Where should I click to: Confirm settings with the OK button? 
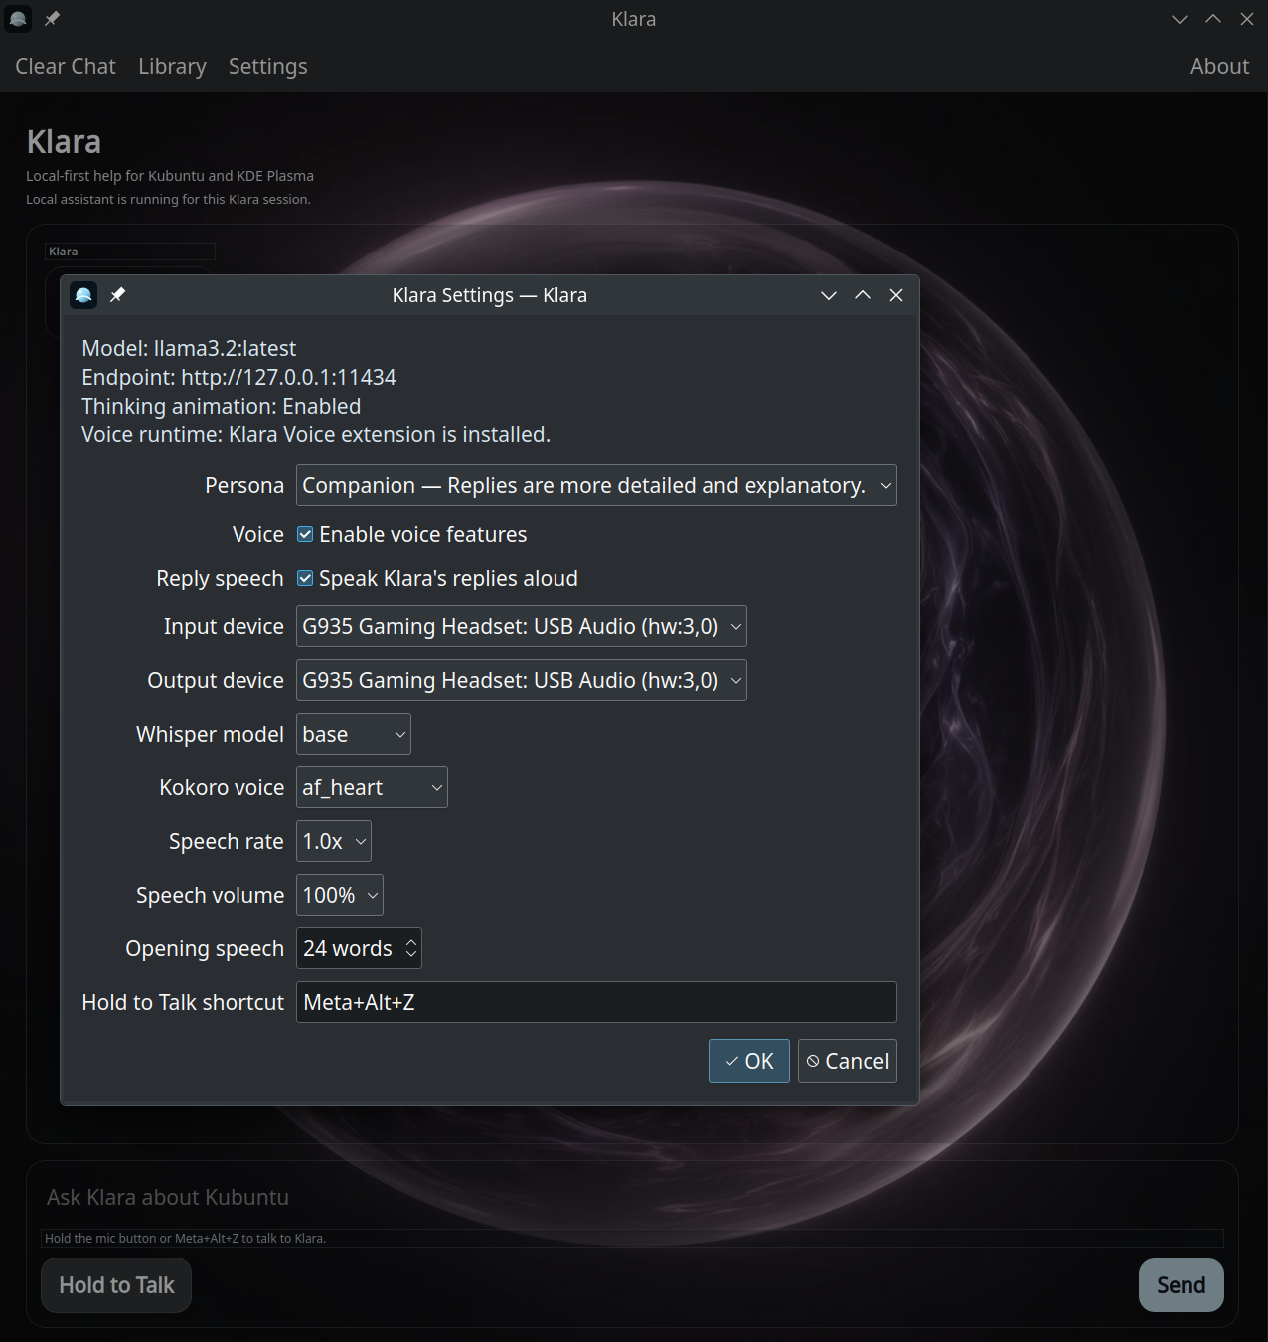tap(749, 1061)
